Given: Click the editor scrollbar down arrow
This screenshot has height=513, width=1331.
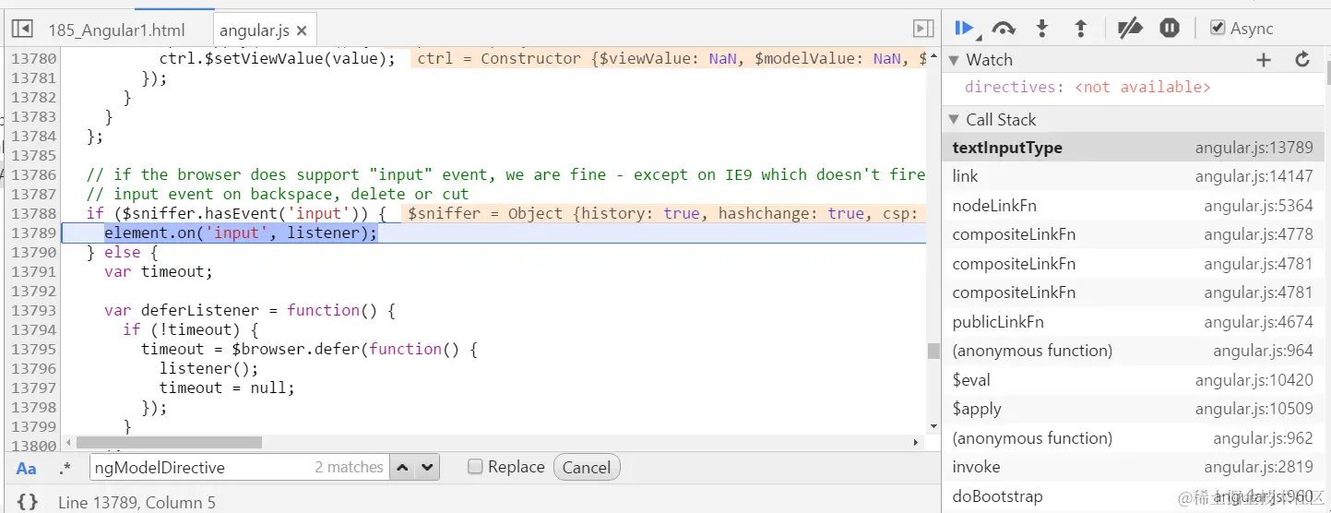Looking at the screenshot, I should (933, 426).
